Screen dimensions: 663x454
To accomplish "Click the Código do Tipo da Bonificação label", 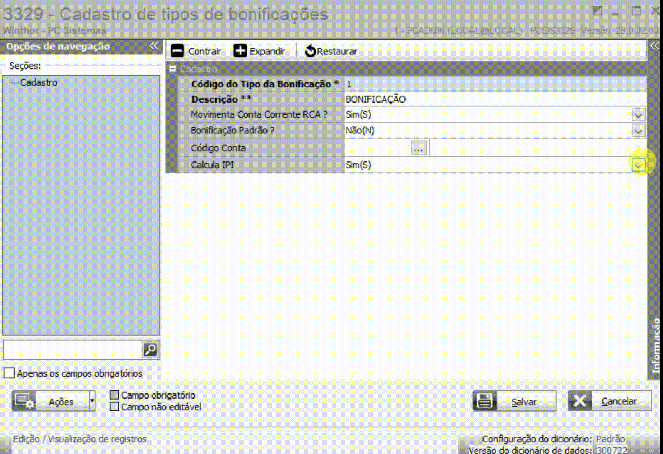I will [265, 84].
